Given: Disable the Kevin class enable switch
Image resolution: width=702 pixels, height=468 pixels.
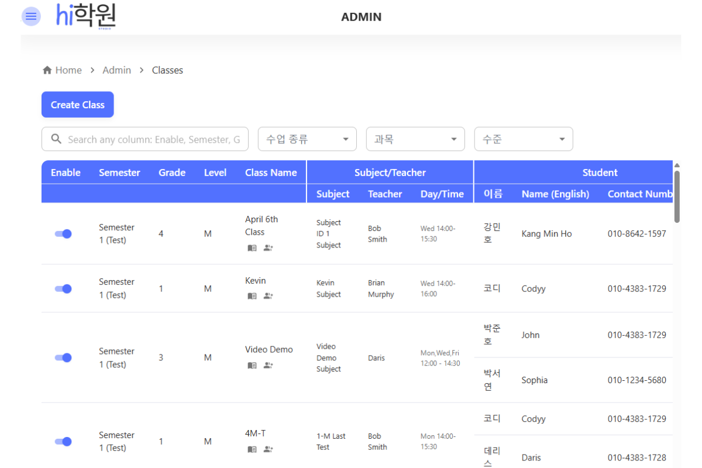Looking at the screenshot, I should tap(63, 288).
